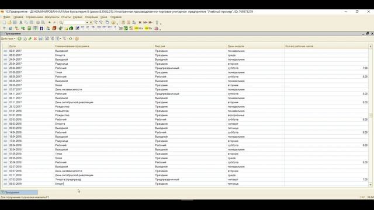Open the first toolbar's overflow arrow at its end
This screenshot has width=374, height=210.
[161, 23]
